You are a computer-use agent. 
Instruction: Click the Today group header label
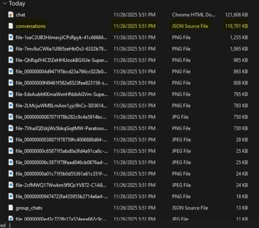[x=17, y=4]
